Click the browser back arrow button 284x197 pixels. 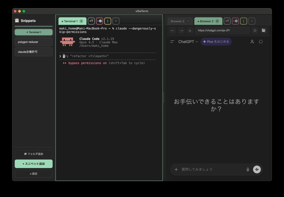[173, 30]
